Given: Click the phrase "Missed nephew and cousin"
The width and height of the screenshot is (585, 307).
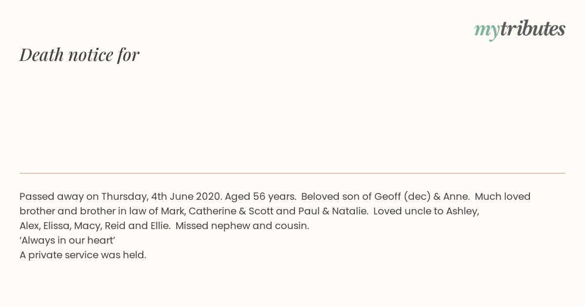Looking at the screenshot, I should (x=242, y=226).
